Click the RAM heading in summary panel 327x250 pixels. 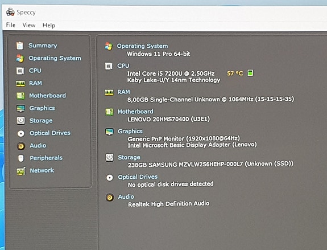(123, 92)
